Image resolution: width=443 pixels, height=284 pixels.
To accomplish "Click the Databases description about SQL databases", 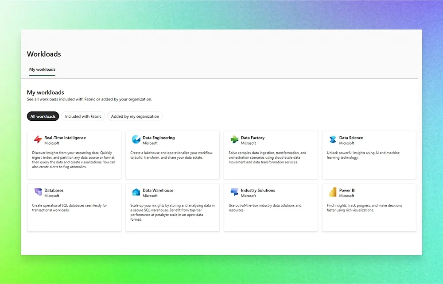I will tap(70, 208).
